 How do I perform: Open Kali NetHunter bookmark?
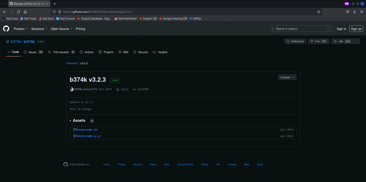pyautogui.click(x=126, y=19)
